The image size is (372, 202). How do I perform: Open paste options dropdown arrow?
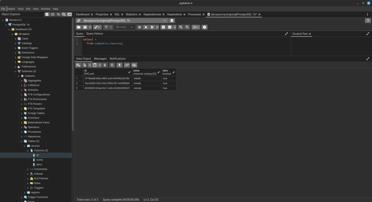point(100,65)
